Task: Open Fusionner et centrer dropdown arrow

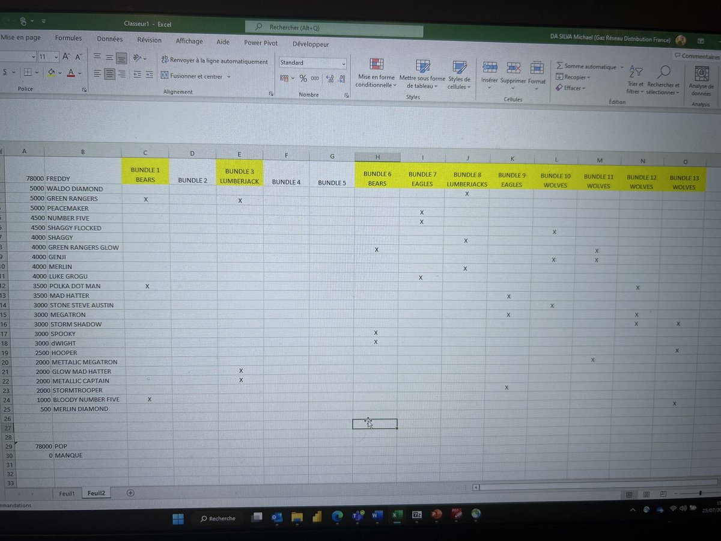Action: click(x=229, y=77)
